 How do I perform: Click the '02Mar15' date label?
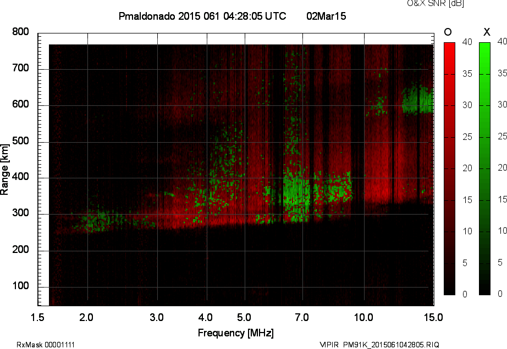(326, 16)
